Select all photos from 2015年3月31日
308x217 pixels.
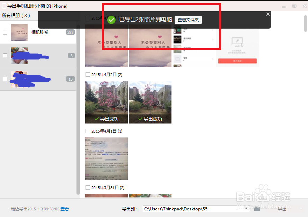pos(88,188)
